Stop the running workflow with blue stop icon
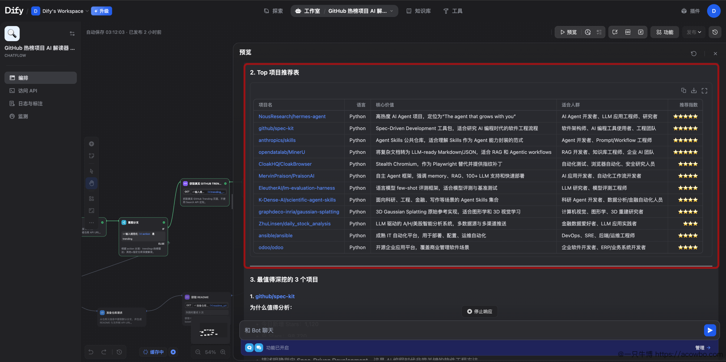This screenshot has width=726, height=362. coord(173,352)
